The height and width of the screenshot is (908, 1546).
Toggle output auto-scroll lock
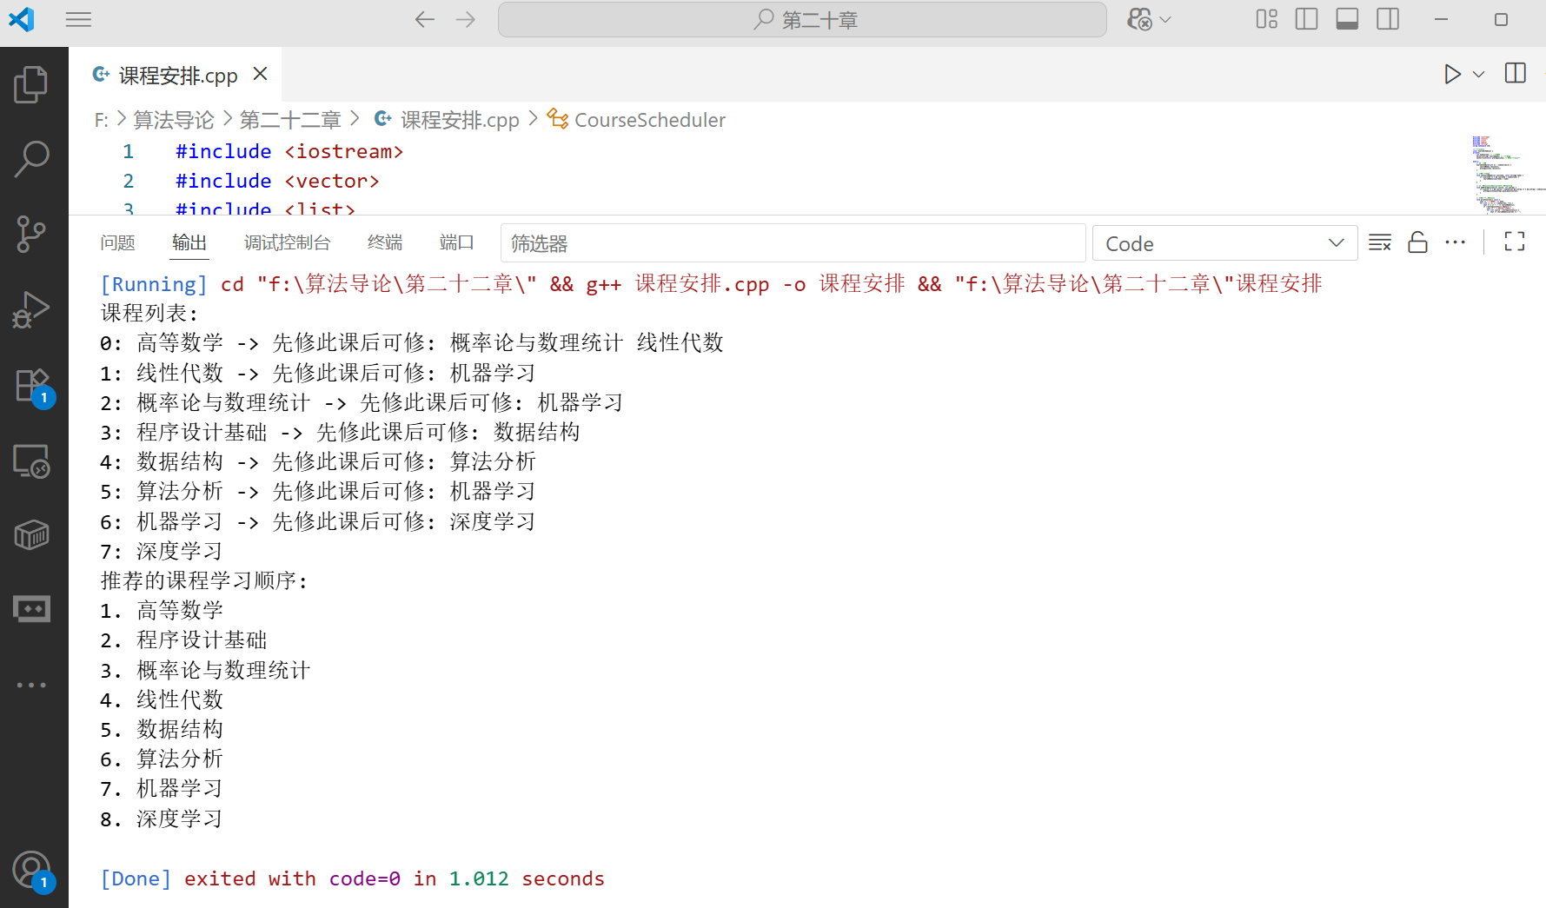(1417, 242)
